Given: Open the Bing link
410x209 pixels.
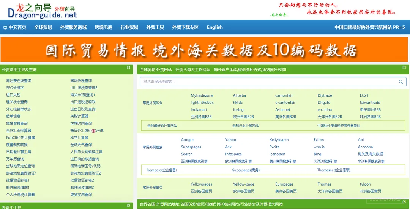Looking at the screenshot, I should point(317,154).
